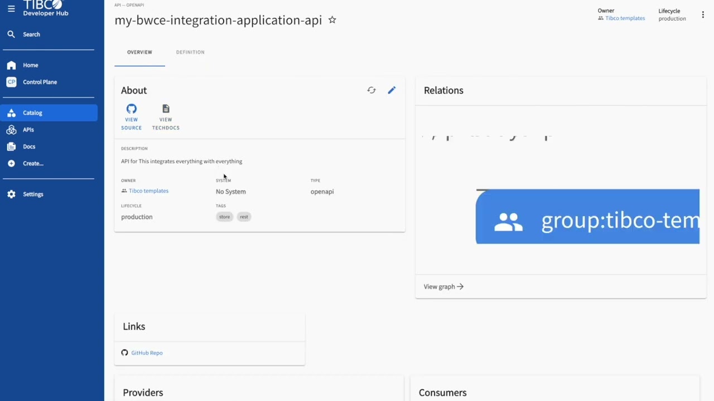Click the group people icon in graph node

point(508,222)
